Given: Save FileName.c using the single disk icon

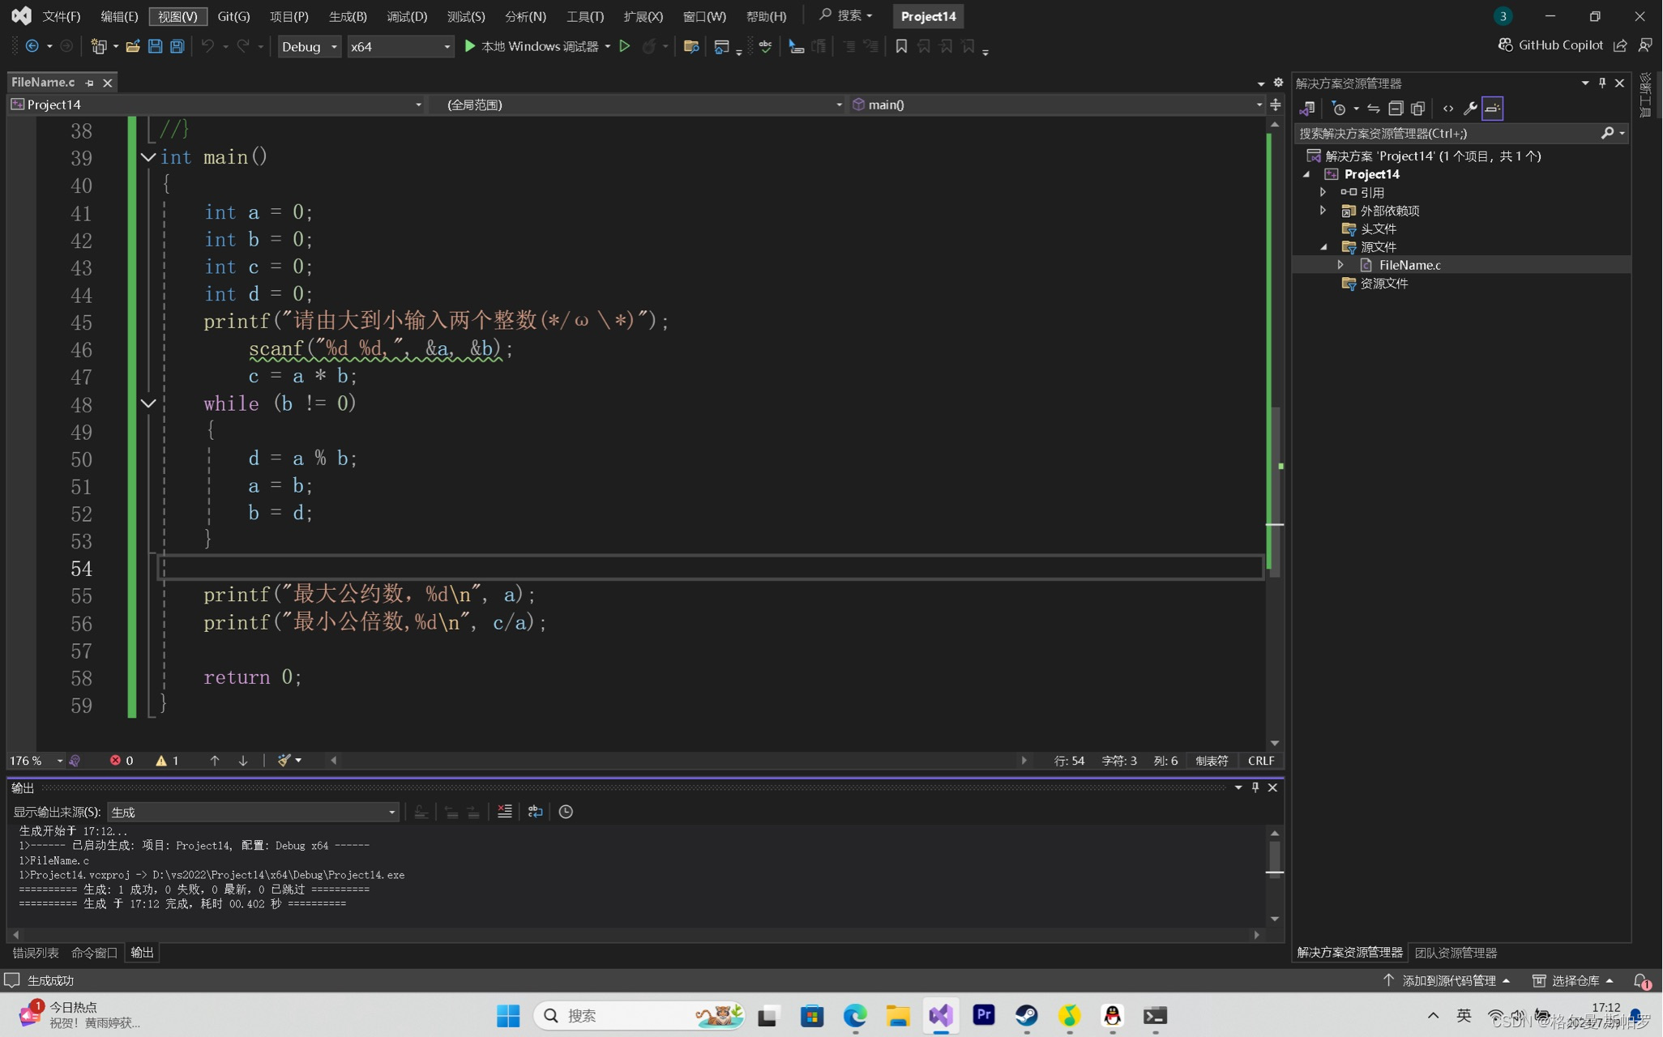Looking at the screenshot, I should point(155,46).
